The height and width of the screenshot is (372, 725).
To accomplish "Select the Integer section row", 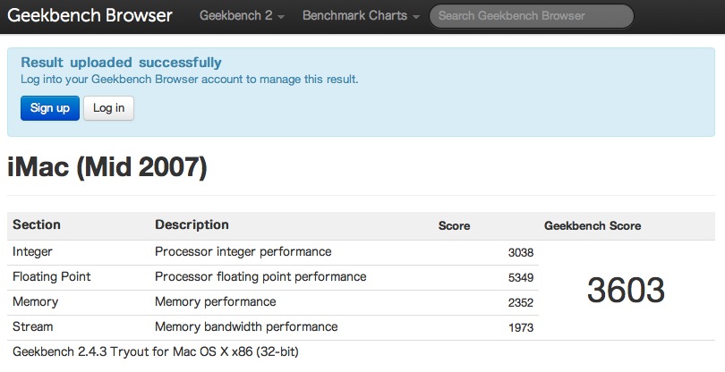I will point(273,252).
